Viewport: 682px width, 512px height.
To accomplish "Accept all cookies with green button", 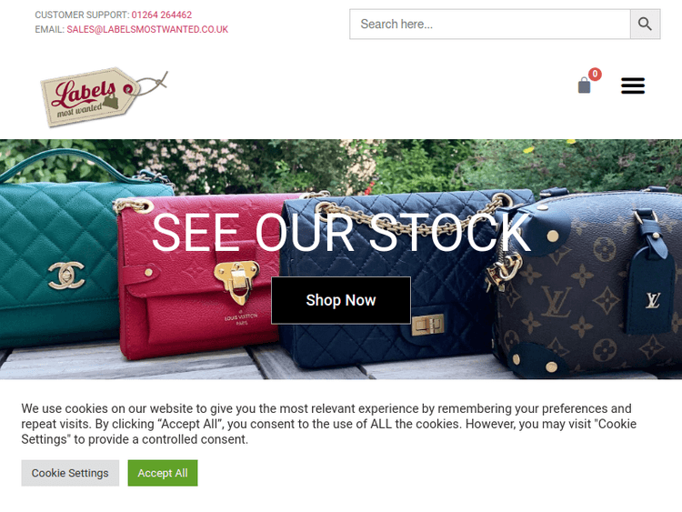I will (x=163, y=473).
